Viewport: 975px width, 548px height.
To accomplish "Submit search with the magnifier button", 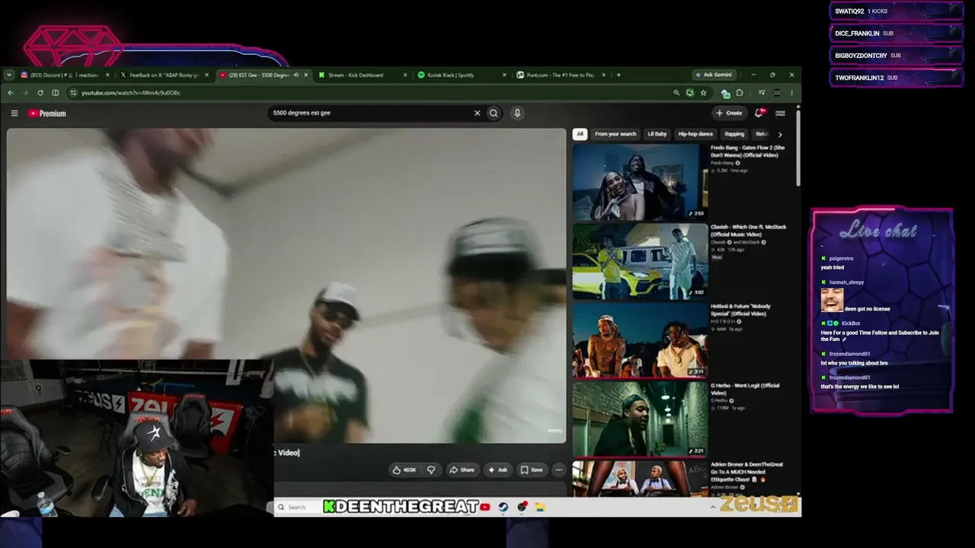I will (x=494, y=113).
